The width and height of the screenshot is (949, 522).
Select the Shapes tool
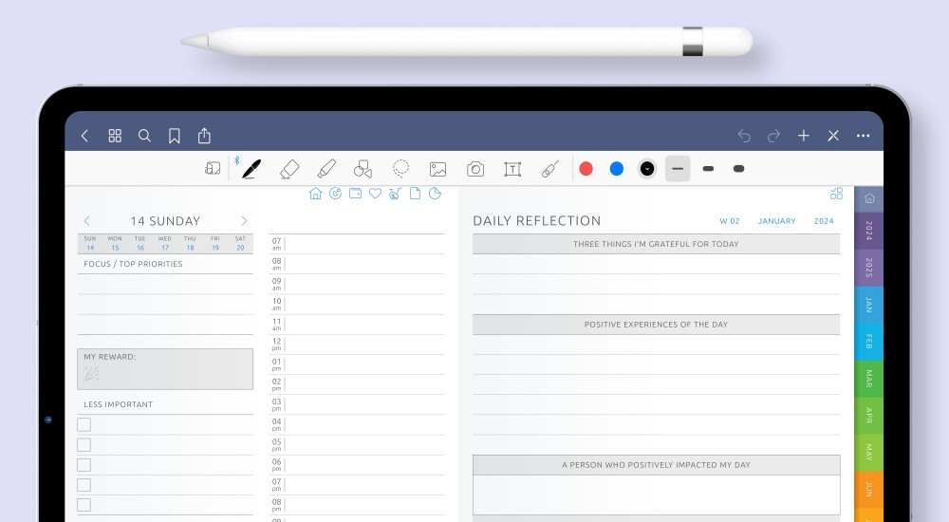point(363,169)
